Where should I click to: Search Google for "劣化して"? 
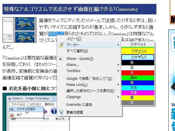click(89, 79)
